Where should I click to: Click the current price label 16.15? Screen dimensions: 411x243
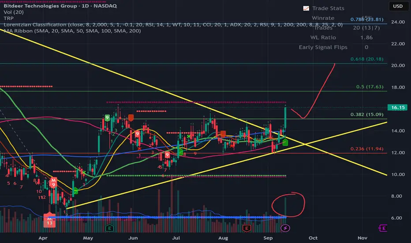(397, 107)
